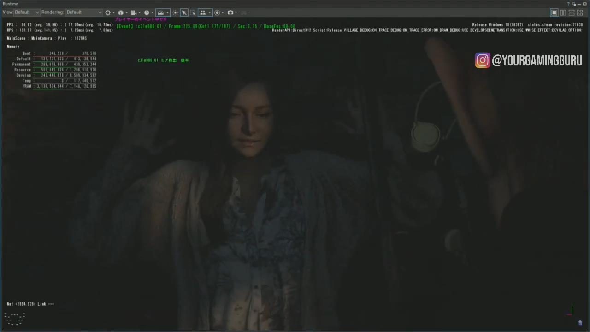Screen dimensions: 590x332
Task: Switch to four-pane grid viewport layout
Action: tap(580, 12)
